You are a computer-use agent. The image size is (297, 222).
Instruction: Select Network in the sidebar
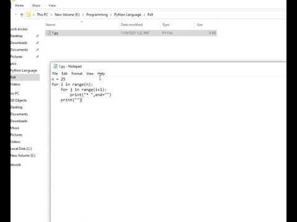pos(15,165)
